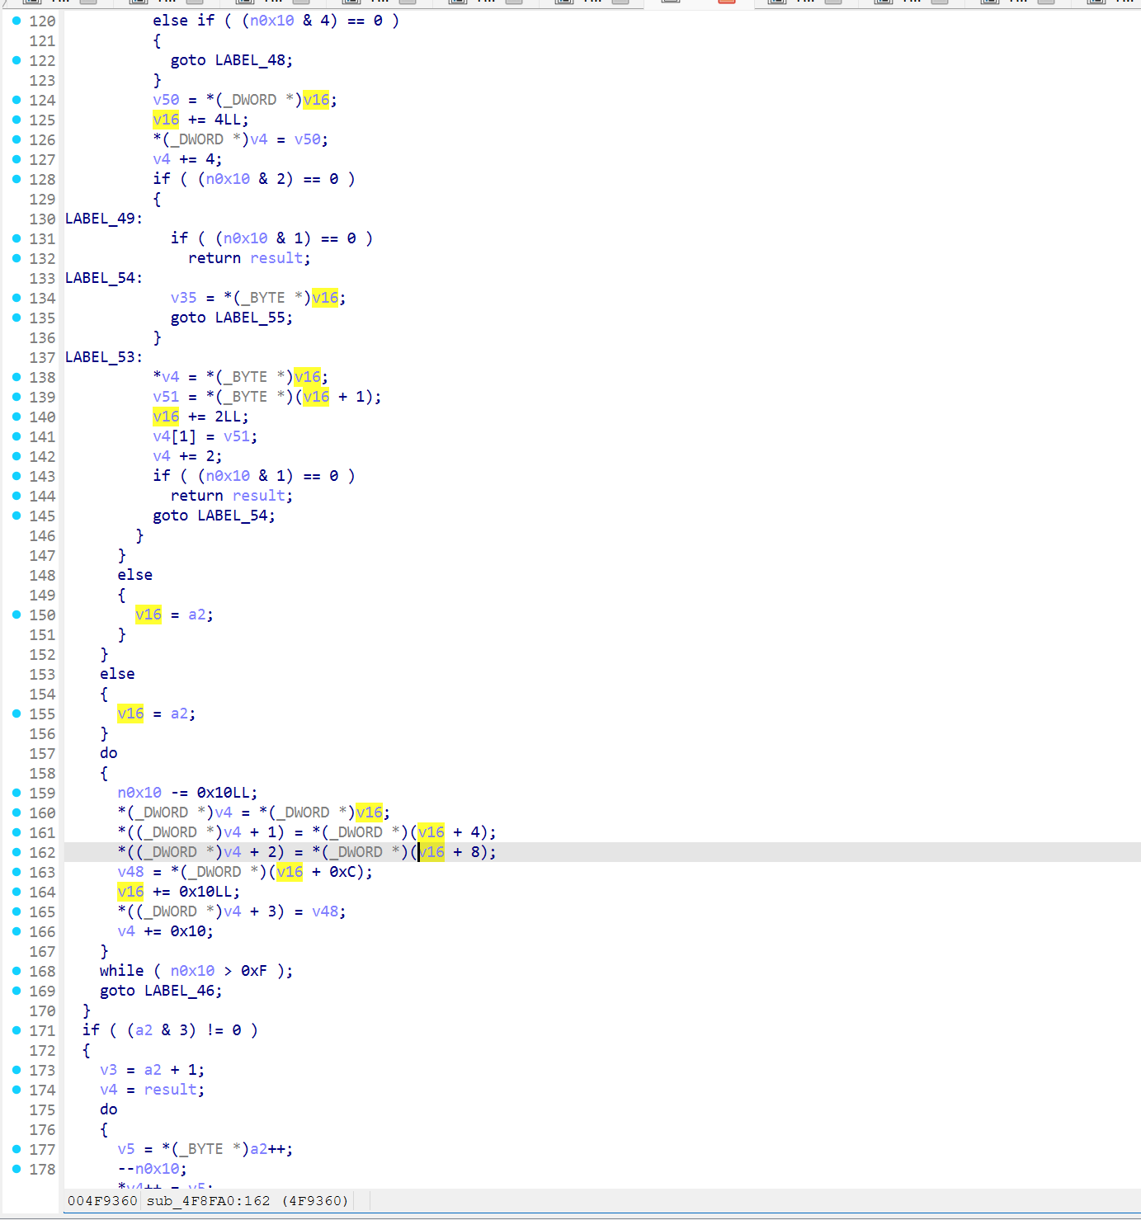Click result on line 144

point(259,496)
